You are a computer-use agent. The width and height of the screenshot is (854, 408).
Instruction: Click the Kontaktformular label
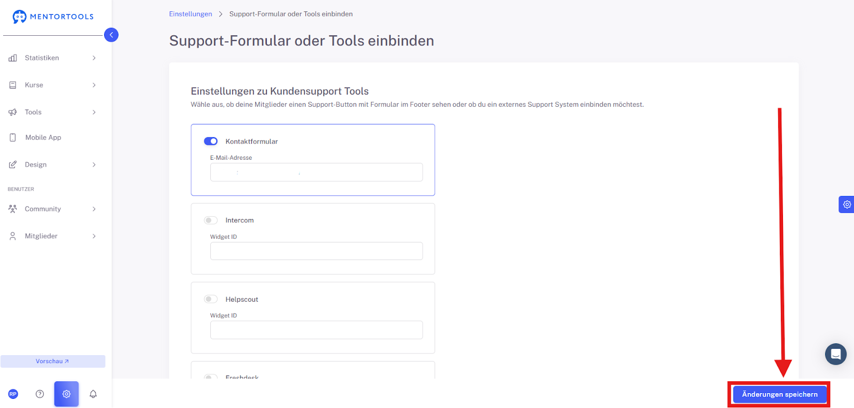(x=251, y=142)
